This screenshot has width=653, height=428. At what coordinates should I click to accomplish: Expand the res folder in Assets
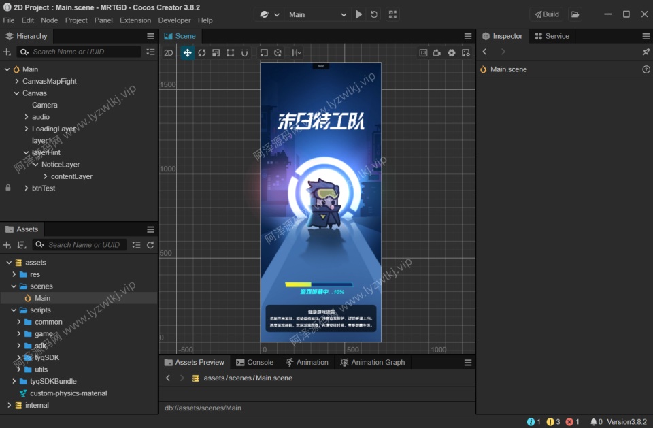click(14, 274)
